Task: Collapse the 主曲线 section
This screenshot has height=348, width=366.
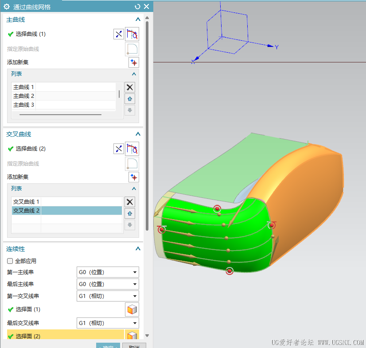Action: pos(137,19)
